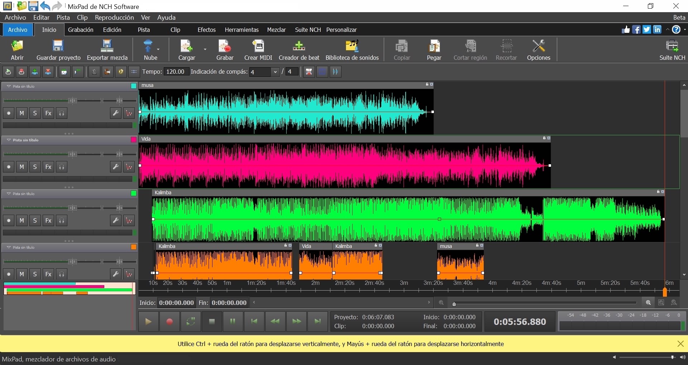Click the Tempo input field
This screenshot has height=365, width=688.
pyautogui.click(x=175, y=72)
